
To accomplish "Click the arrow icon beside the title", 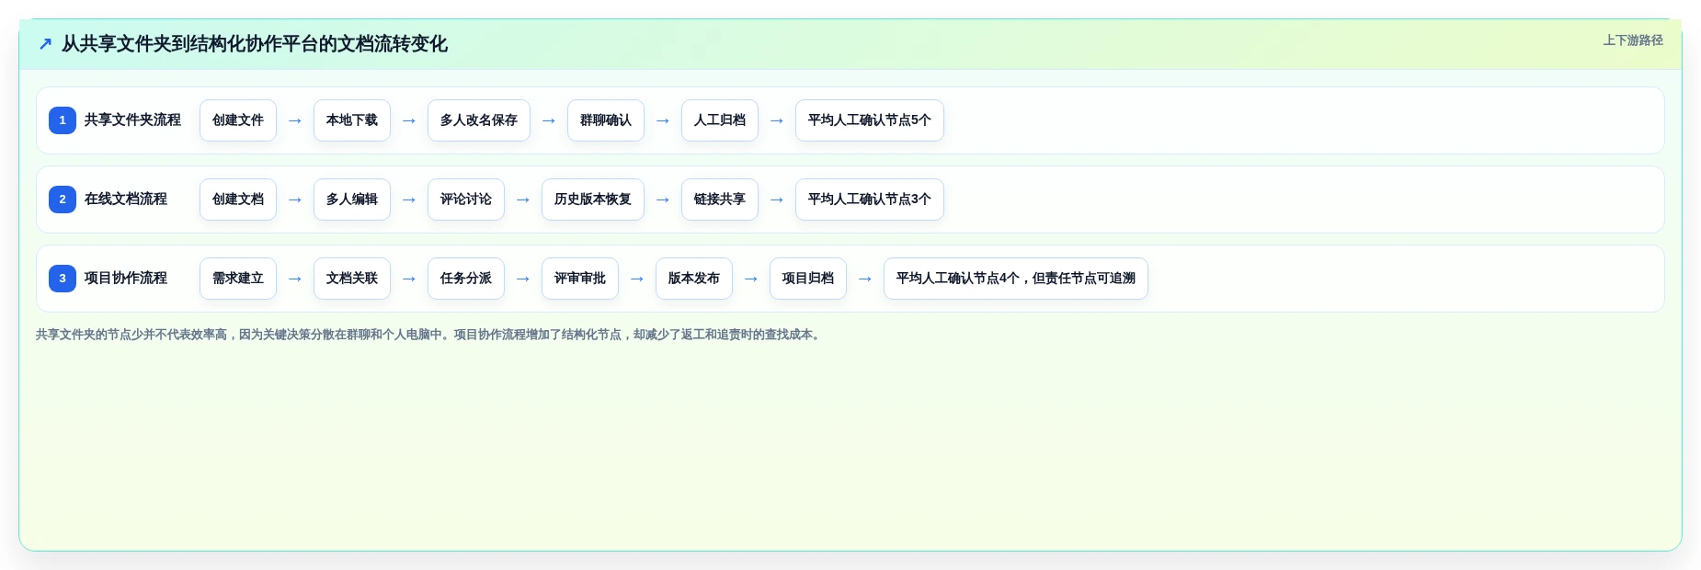I will pos(45,44).
